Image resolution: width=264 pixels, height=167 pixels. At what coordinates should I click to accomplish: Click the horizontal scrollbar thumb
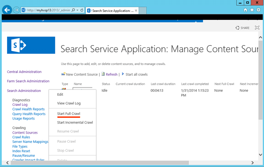[100, 163]
